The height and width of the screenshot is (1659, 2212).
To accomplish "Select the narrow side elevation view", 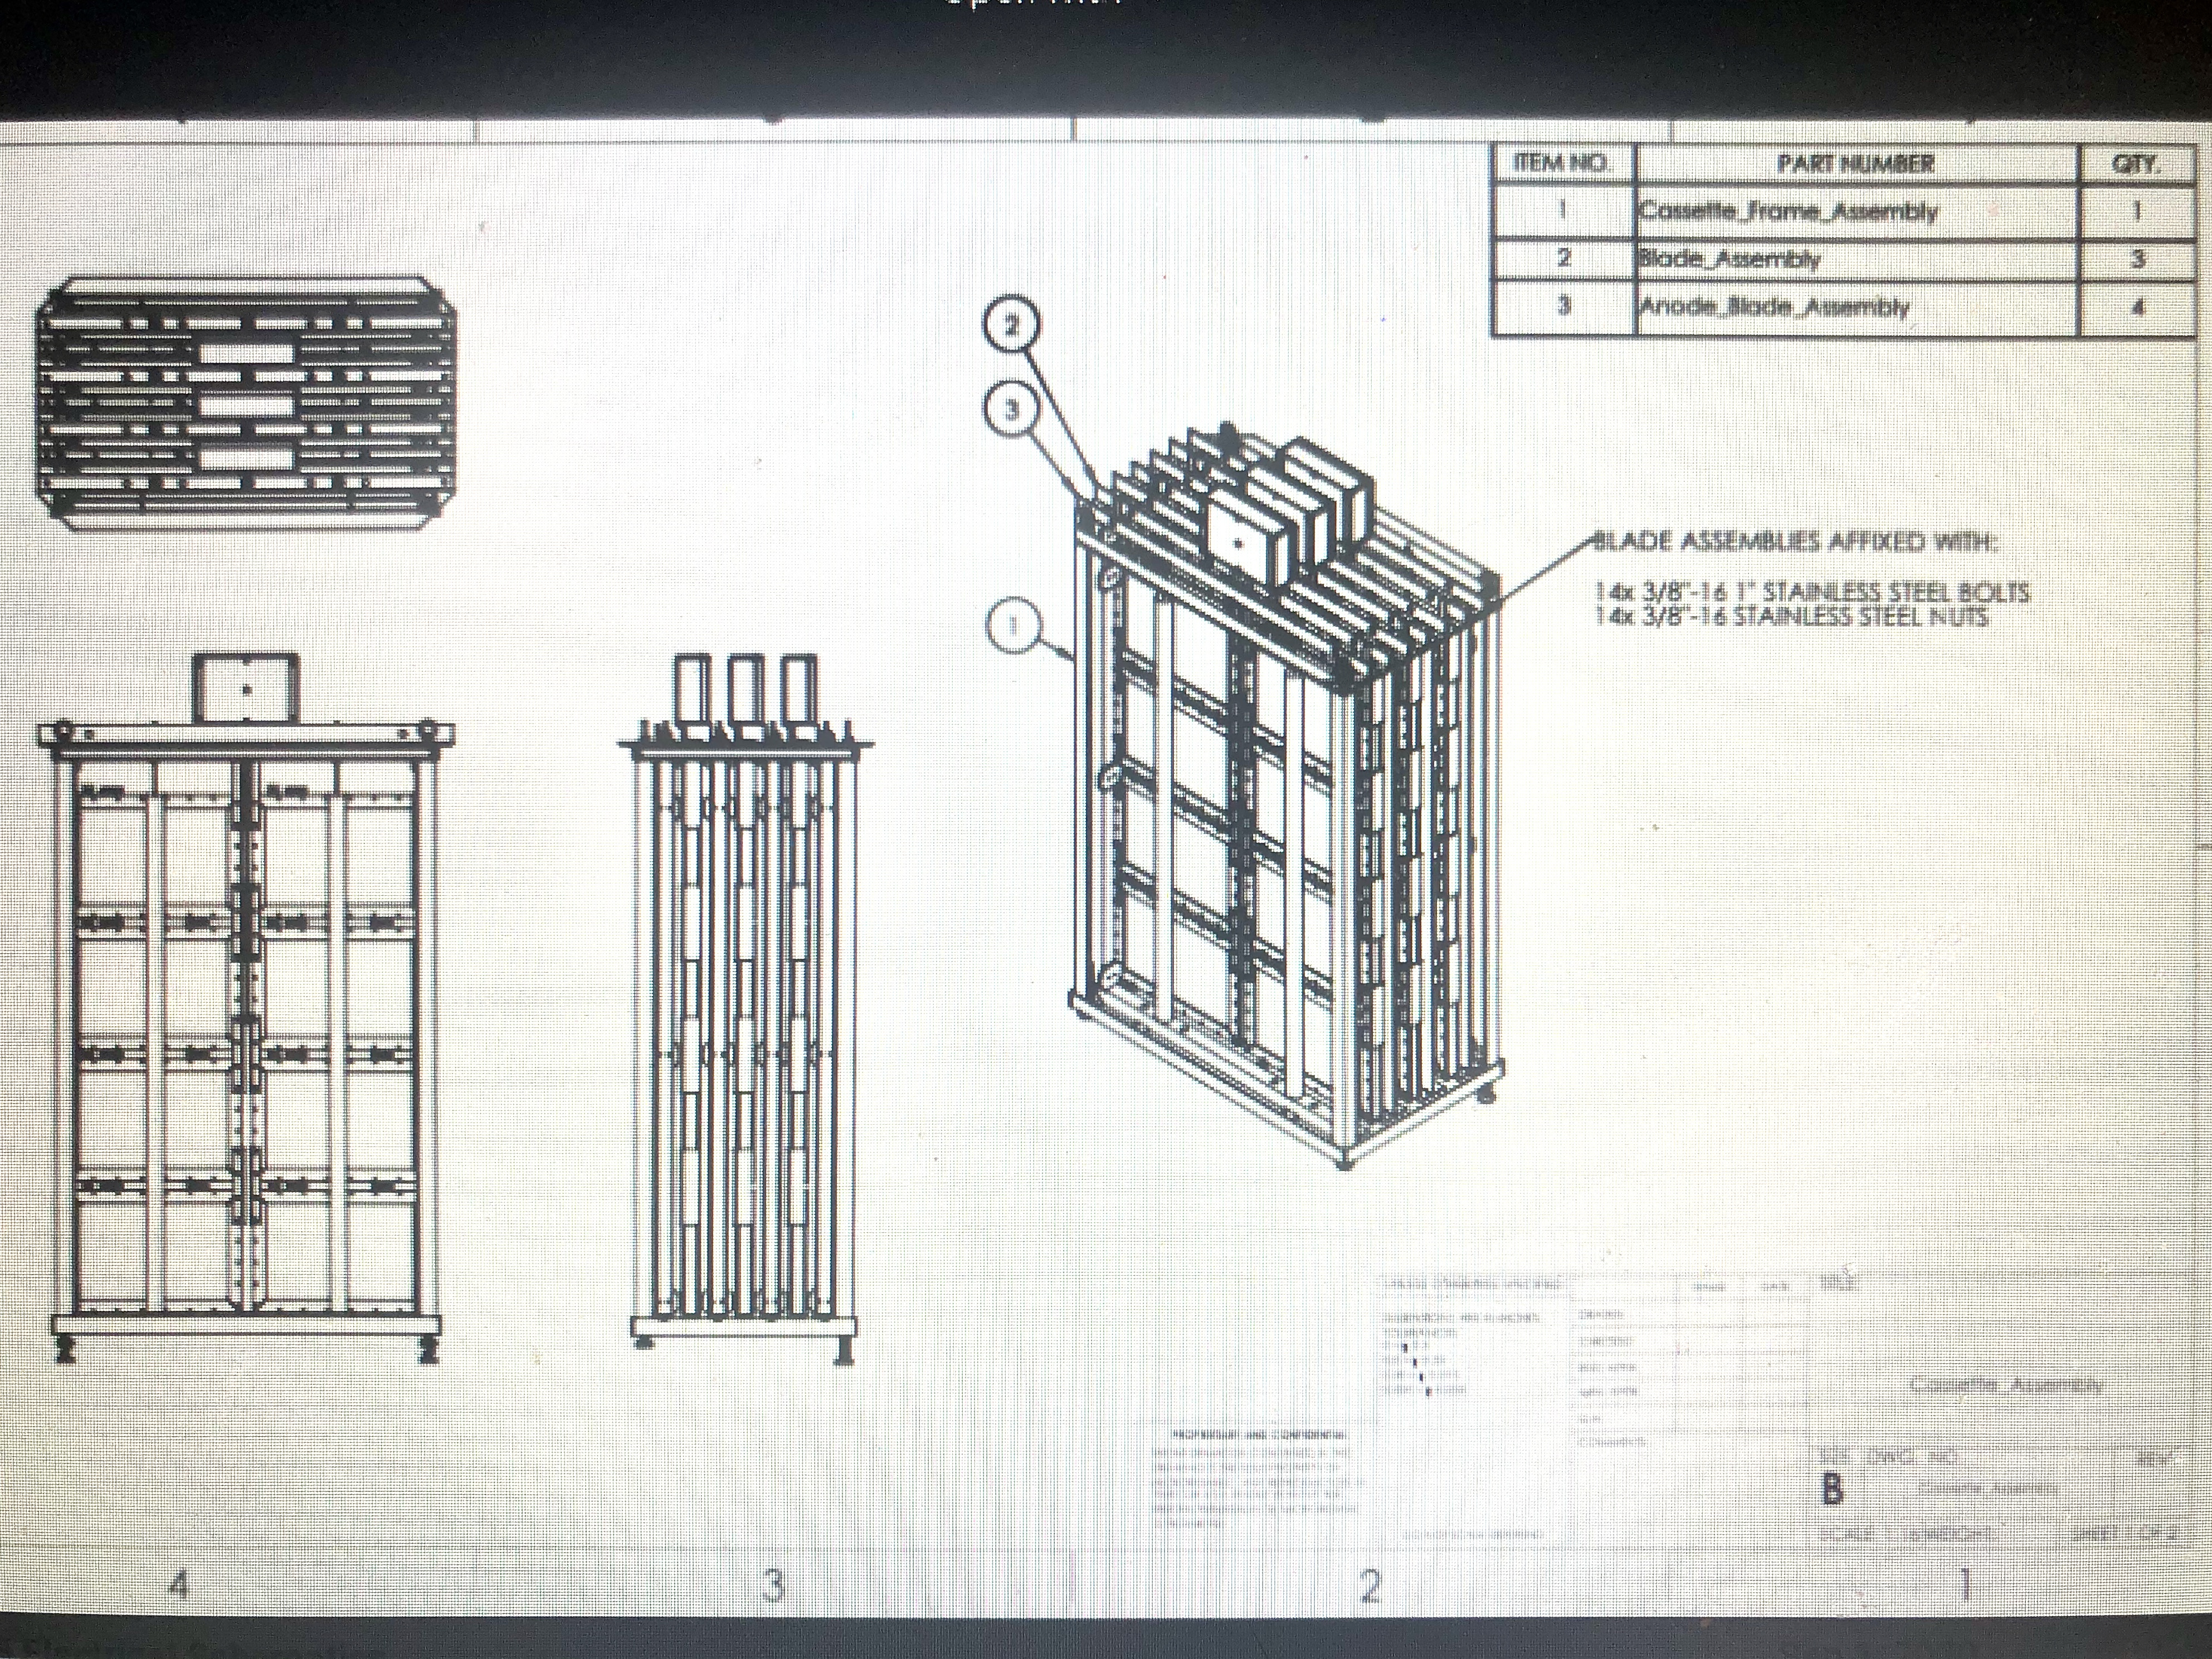I will [746, 1008].
